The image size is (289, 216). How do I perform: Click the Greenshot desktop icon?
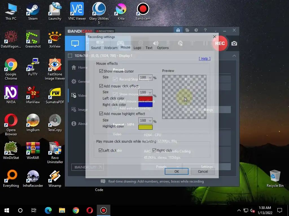pos(33,39)
